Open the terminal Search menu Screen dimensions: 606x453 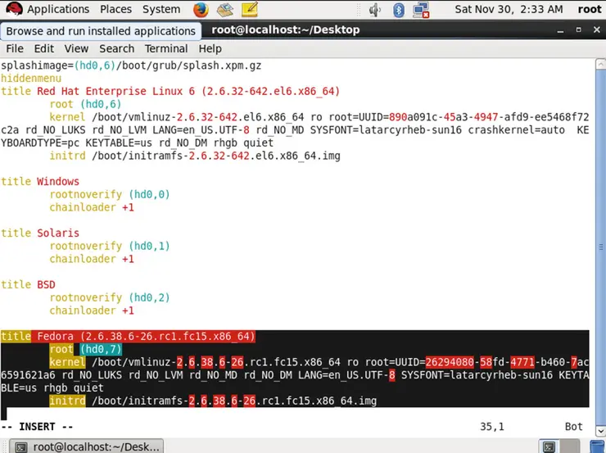click(x=116, y=48)
